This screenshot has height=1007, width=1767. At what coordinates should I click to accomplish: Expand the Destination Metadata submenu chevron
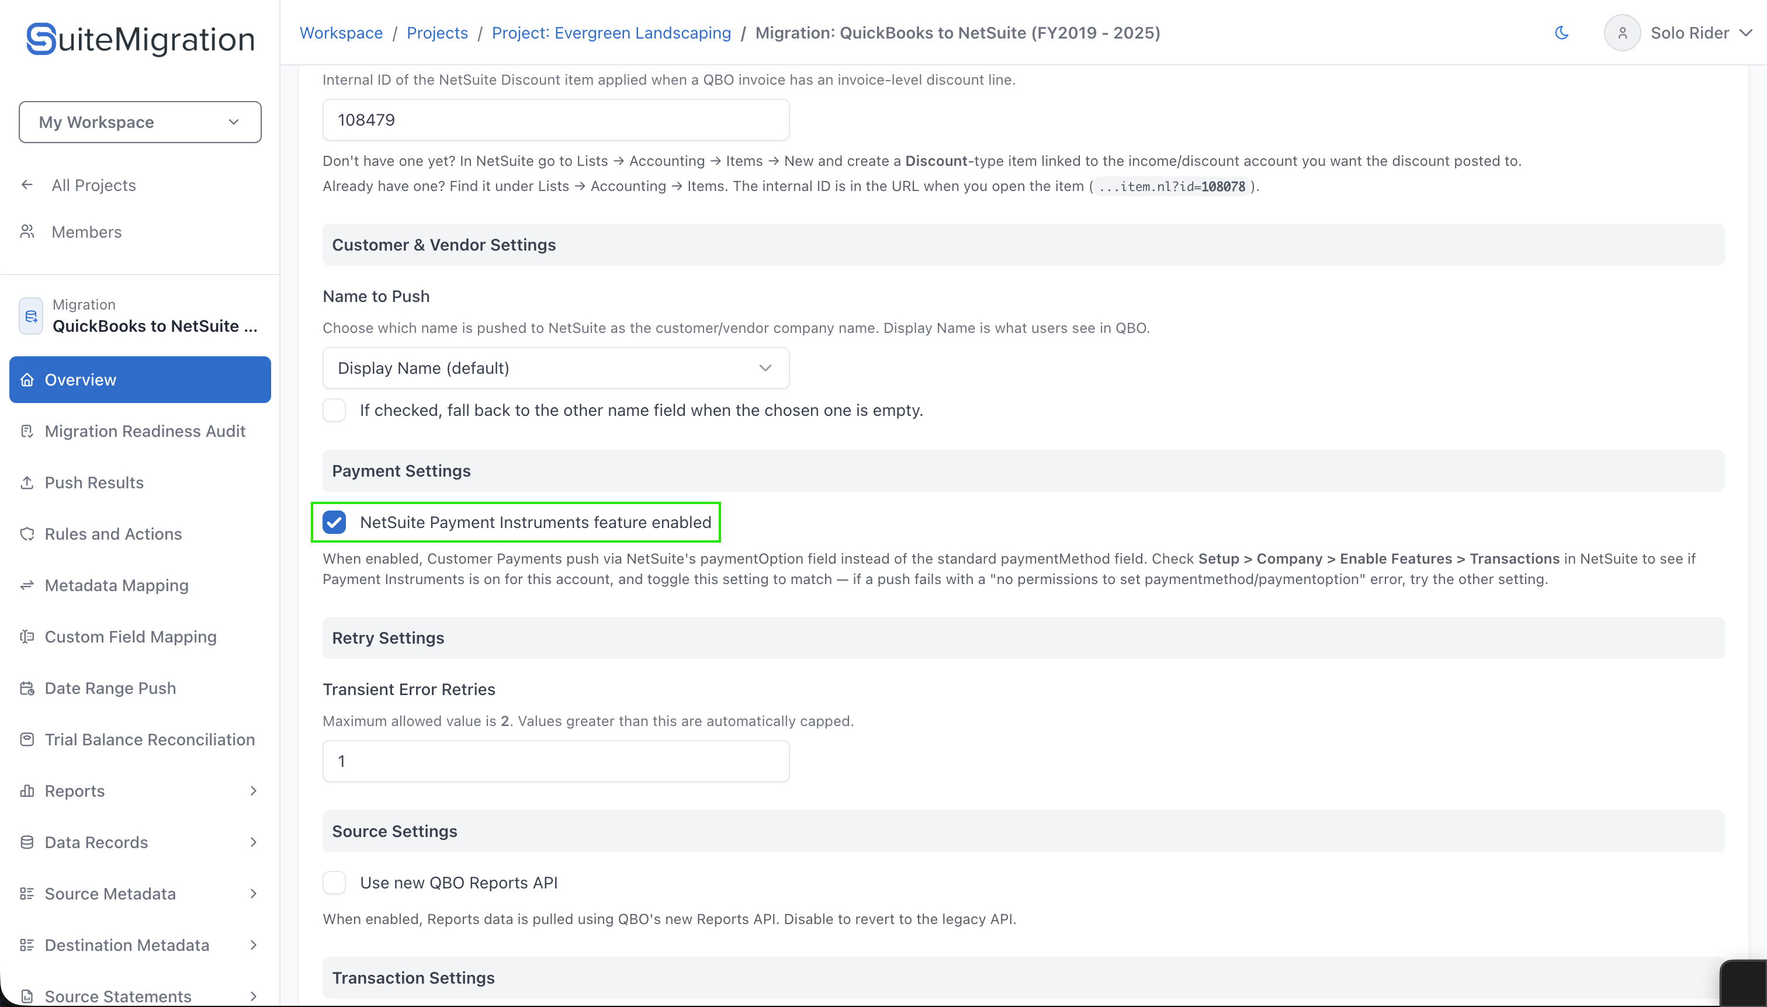[253, 945]
